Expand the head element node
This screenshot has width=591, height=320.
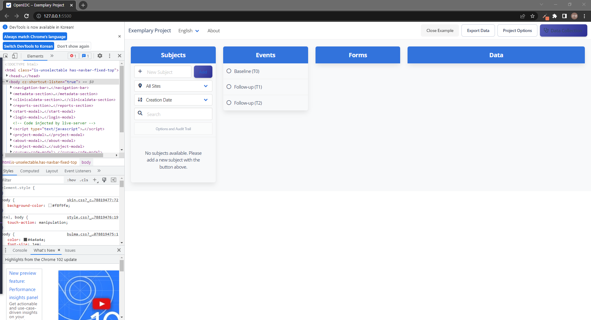[7, 76]
